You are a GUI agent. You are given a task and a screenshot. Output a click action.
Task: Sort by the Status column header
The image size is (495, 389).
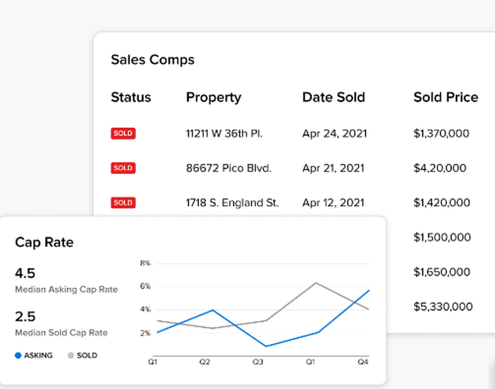click(131, 97)
